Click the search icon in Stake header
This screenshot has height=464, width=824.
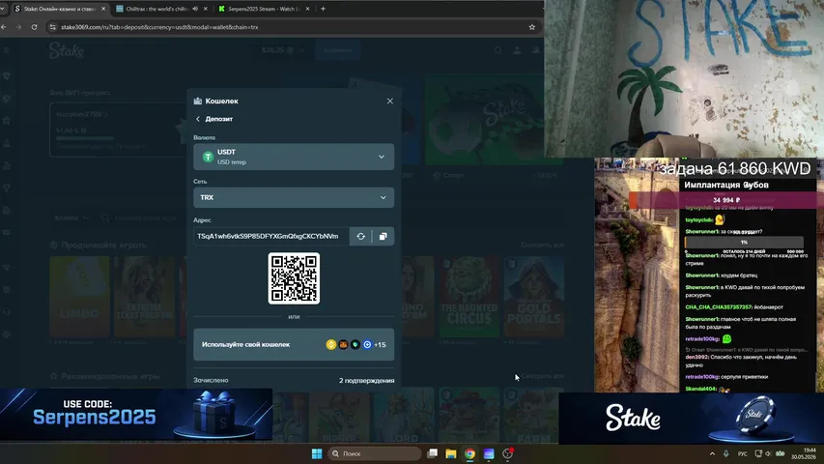tap(497, 50)
